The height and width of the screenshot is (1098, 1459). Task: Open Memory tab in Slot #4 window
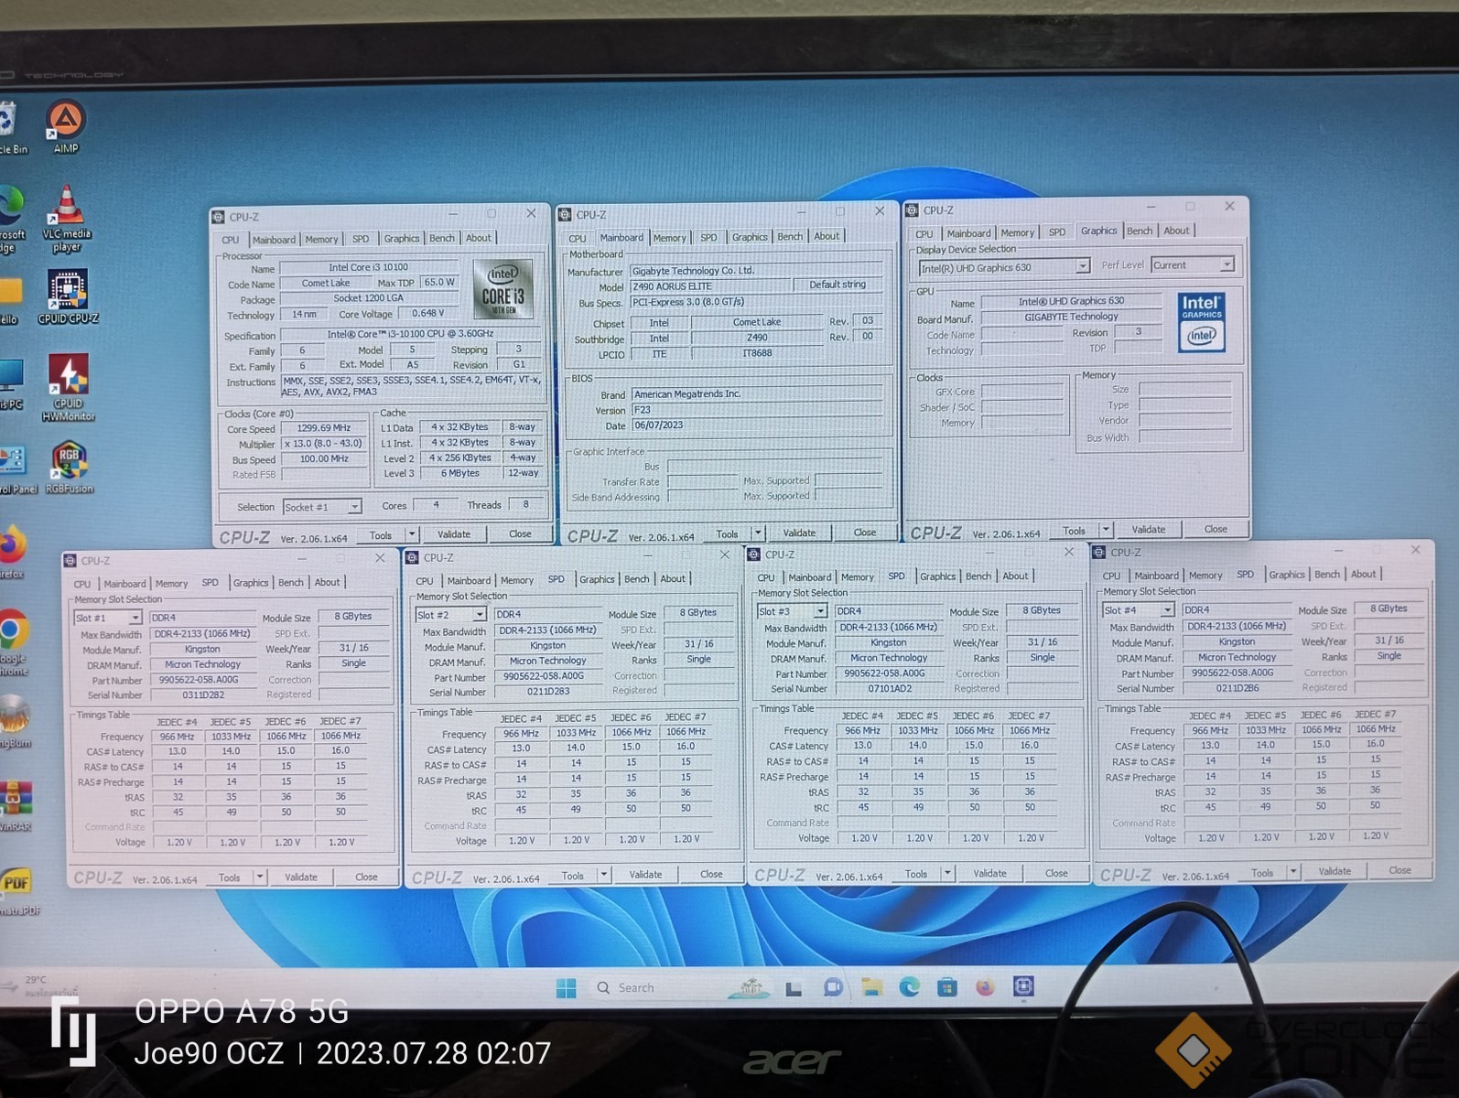(1205, 575)
